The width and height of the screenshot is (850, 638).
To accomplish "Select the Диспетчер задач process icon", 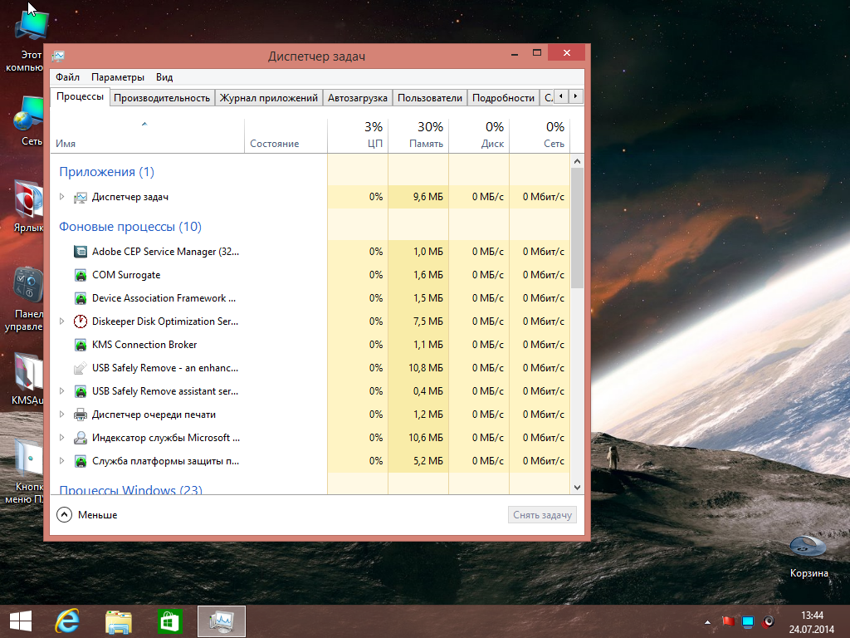I will tap(81, 197).
